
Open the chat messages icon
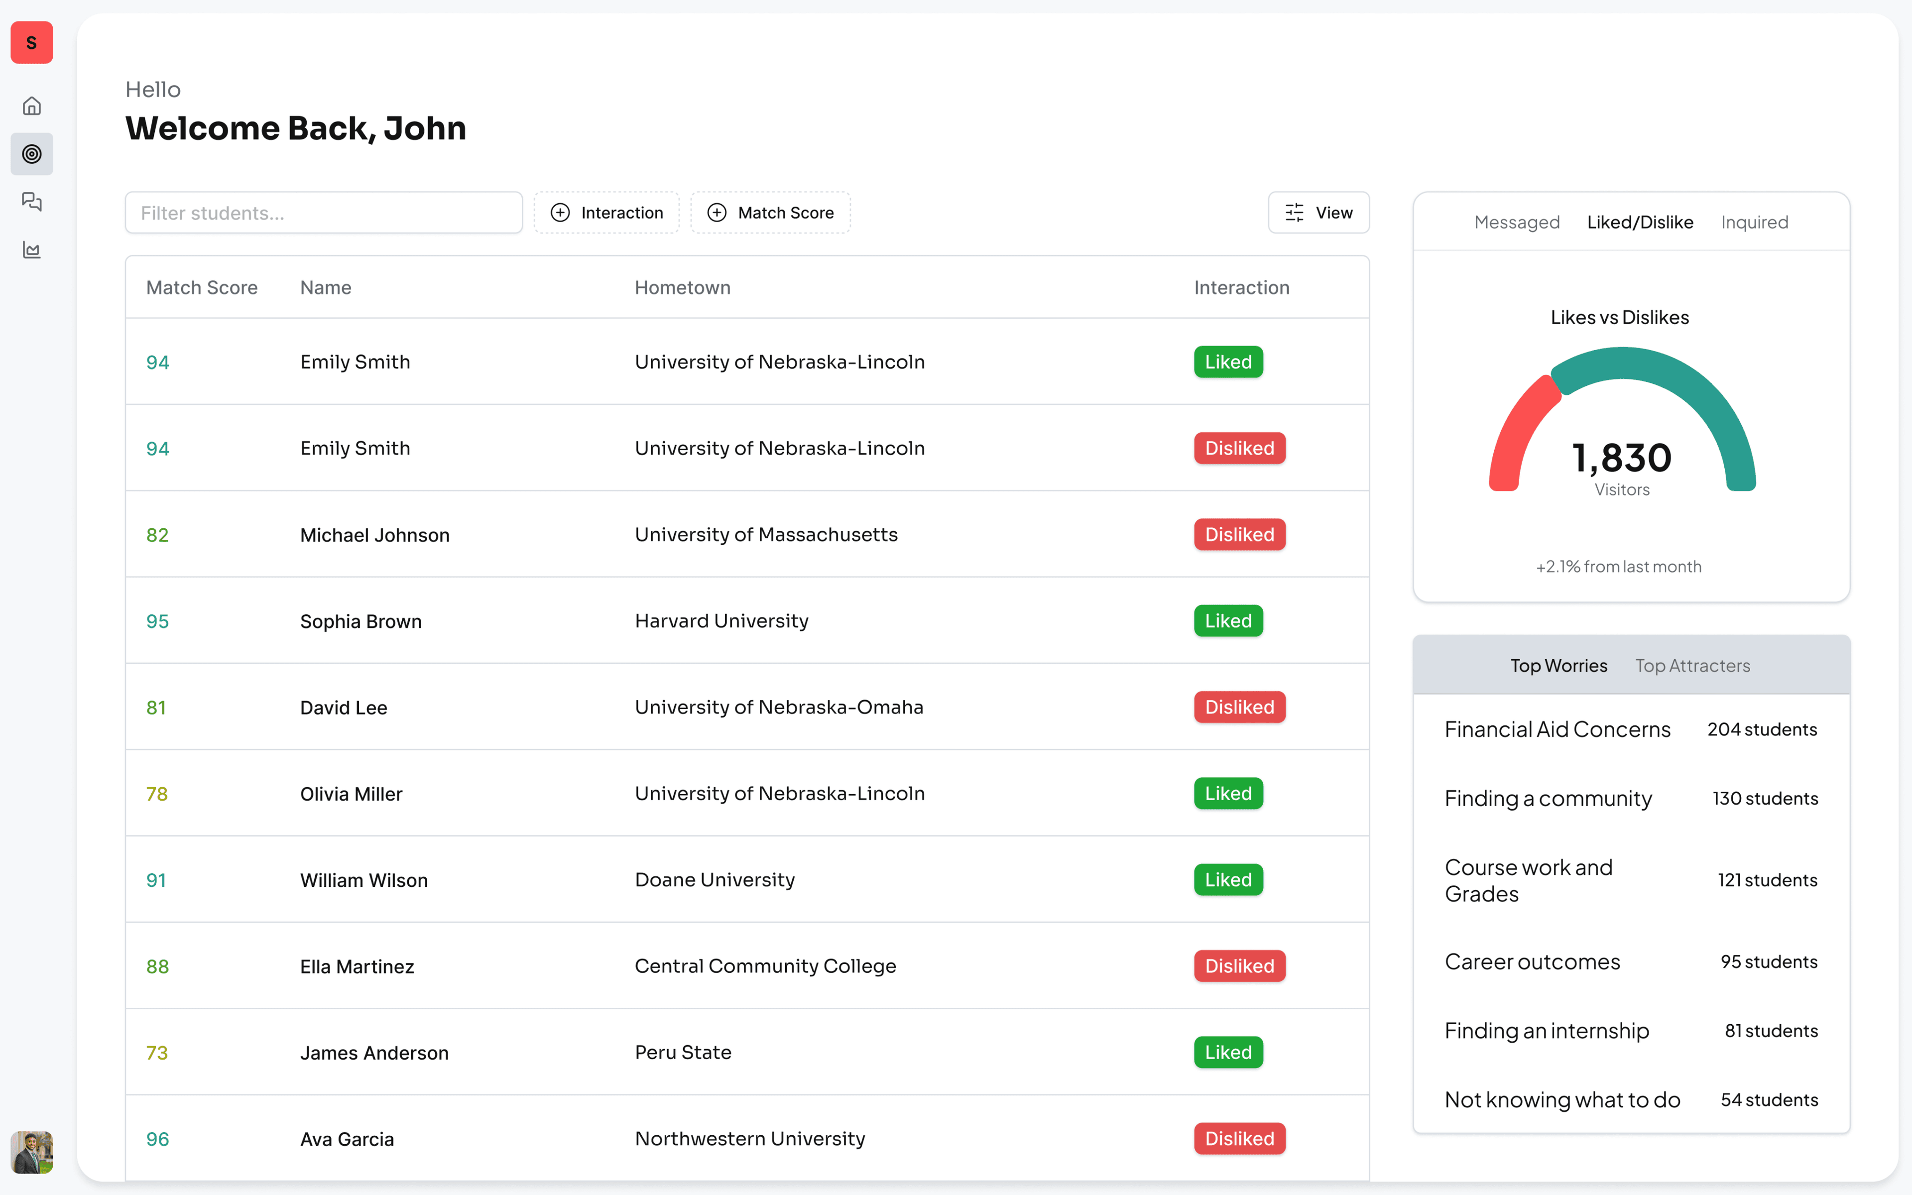(x=31, y=202)
